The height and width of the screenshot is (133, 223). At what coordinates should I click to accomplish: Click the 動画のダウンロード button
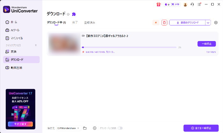coord(187,23)
